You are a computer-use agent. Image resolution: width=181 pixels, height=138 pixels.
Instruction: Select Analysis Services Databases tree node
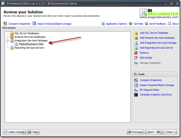click(30, 37)
